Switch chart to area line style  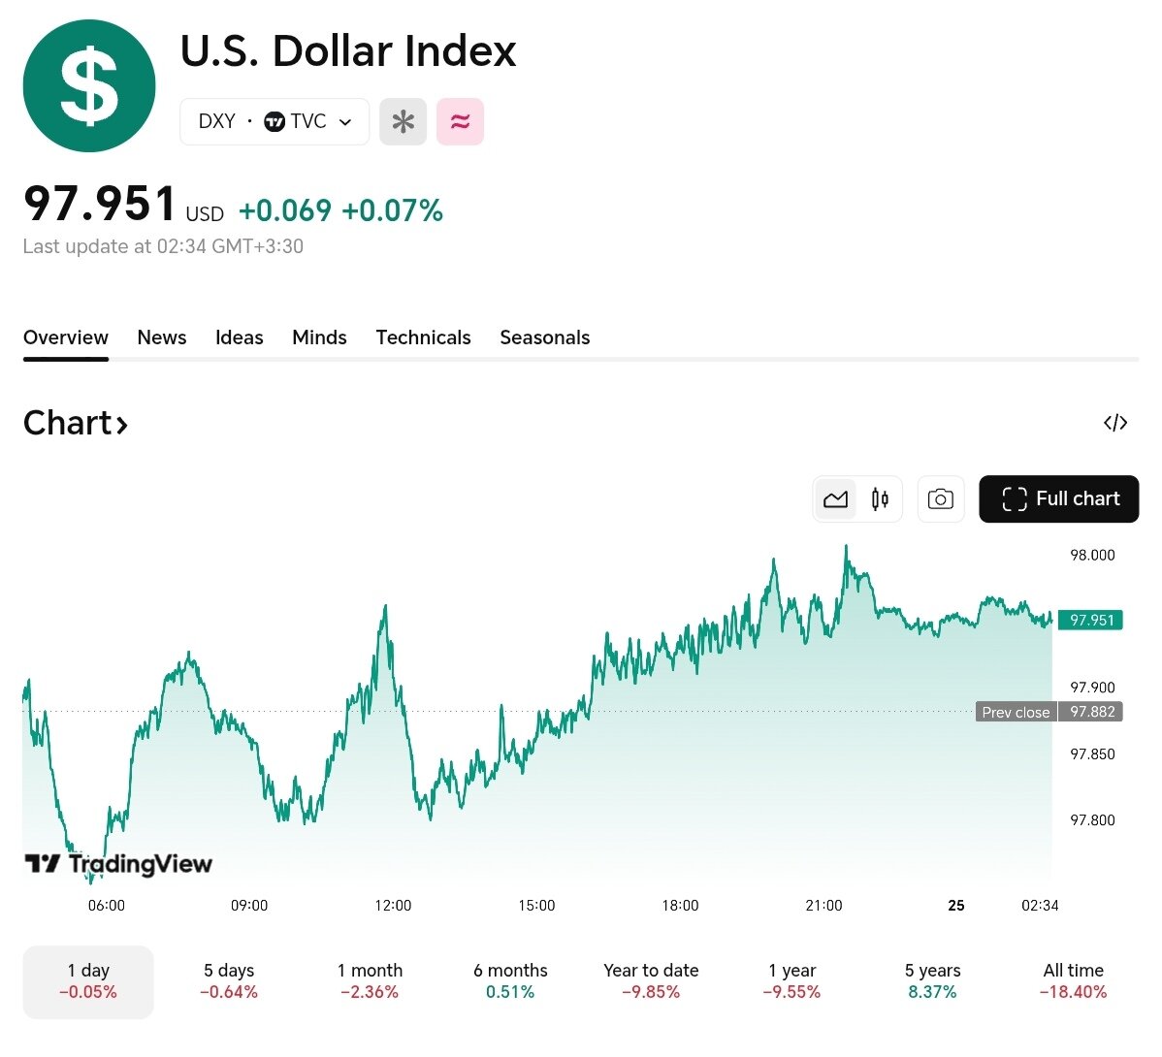[x=835, y=499]
